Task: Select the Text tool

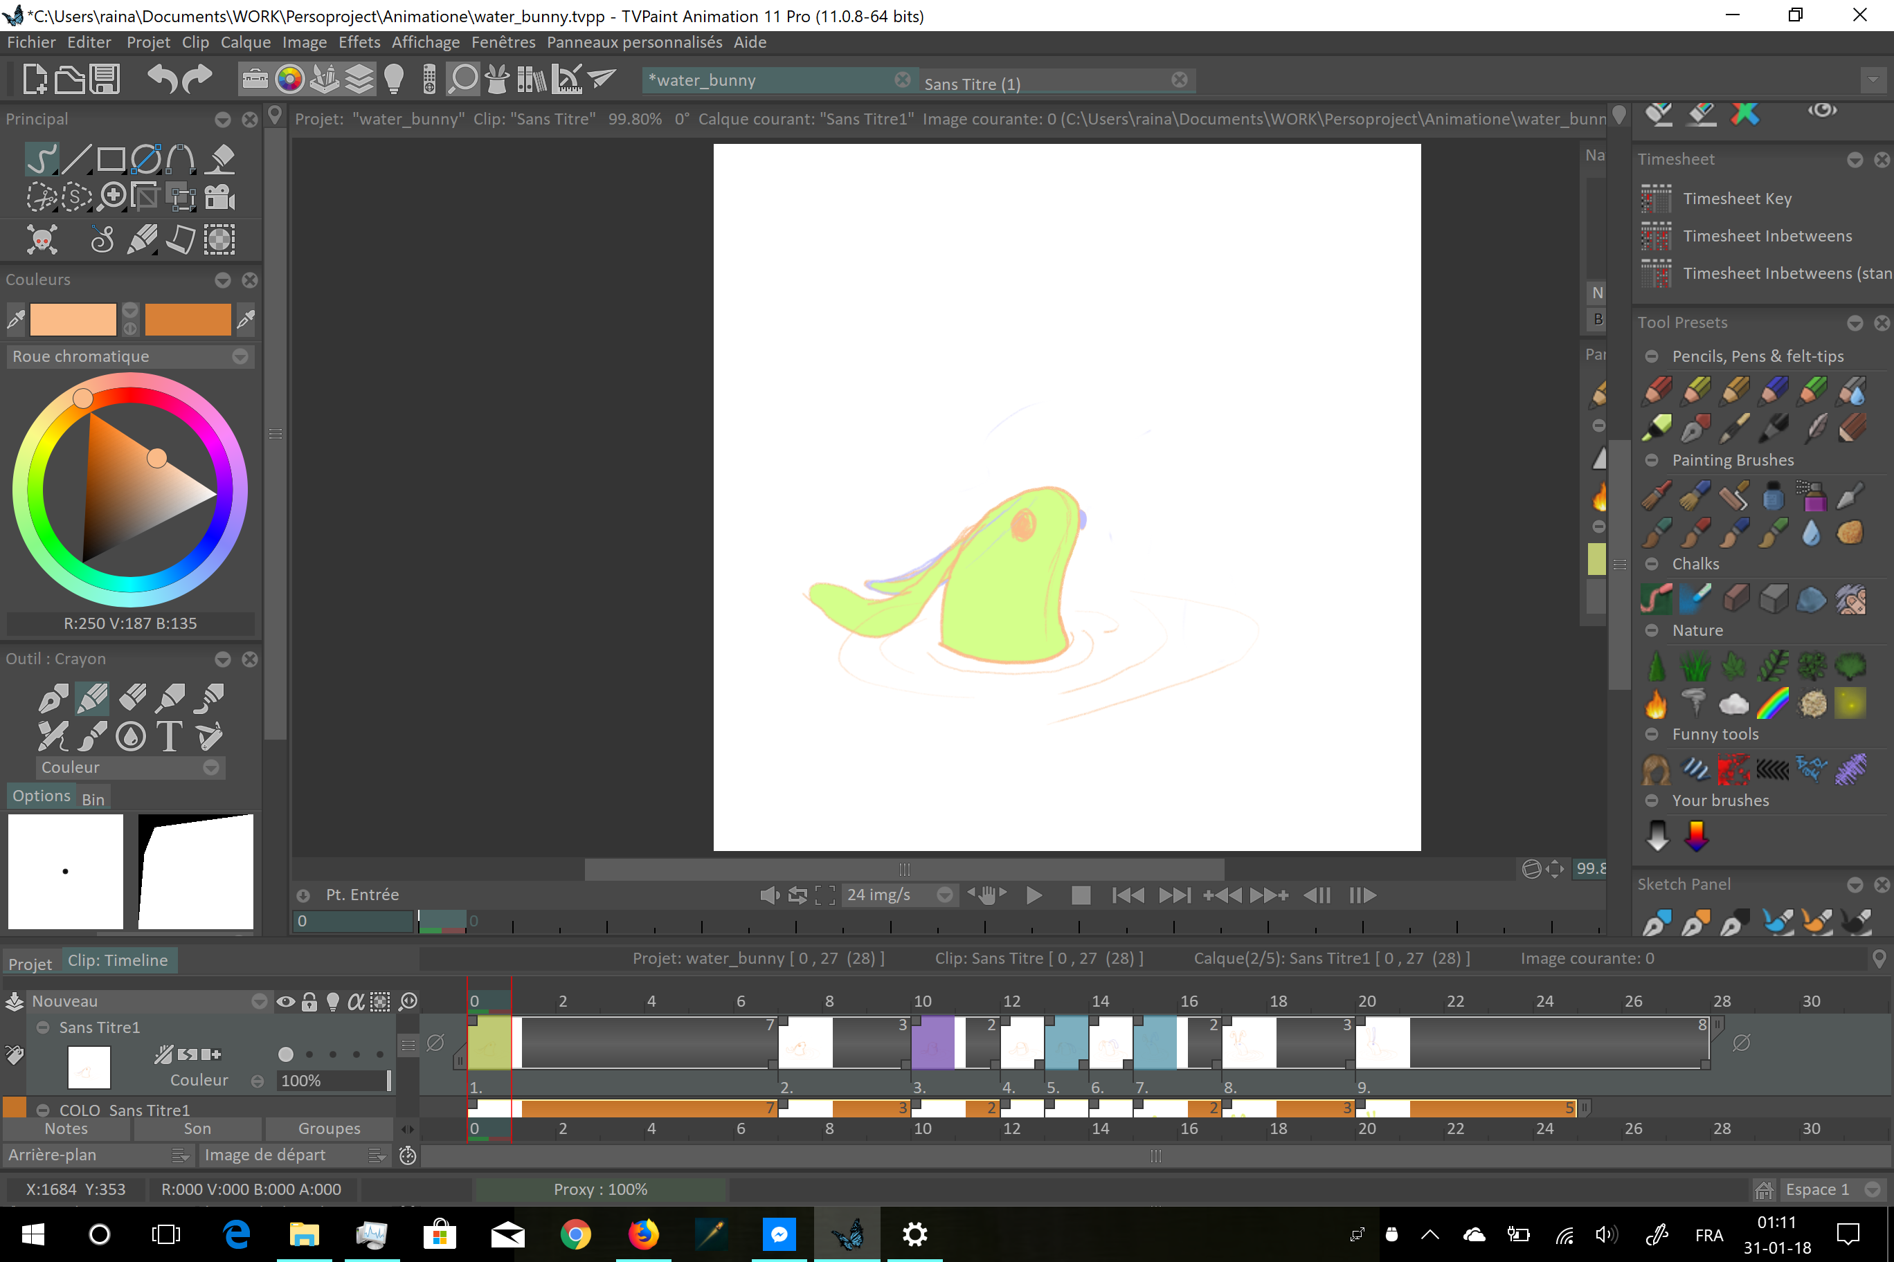Action: [x=170, y=735]
